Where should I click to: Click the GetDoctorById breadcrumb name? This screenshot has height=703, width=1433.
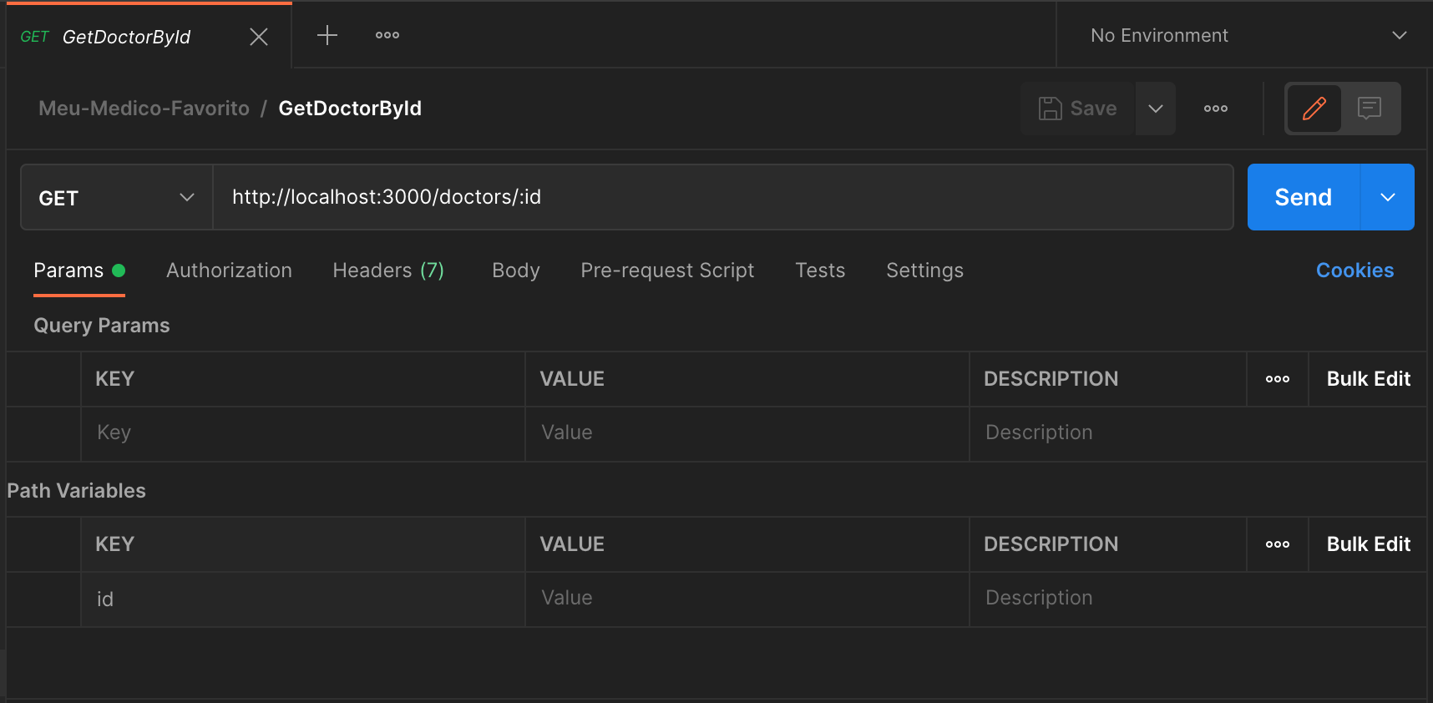click(350, 109)
